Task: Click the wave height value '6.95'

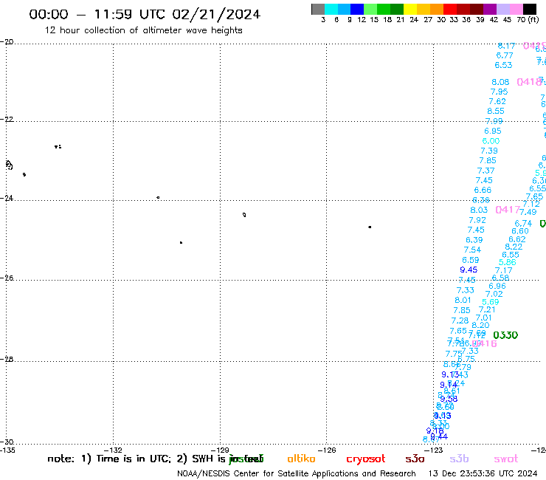Action: click(493, 131)
